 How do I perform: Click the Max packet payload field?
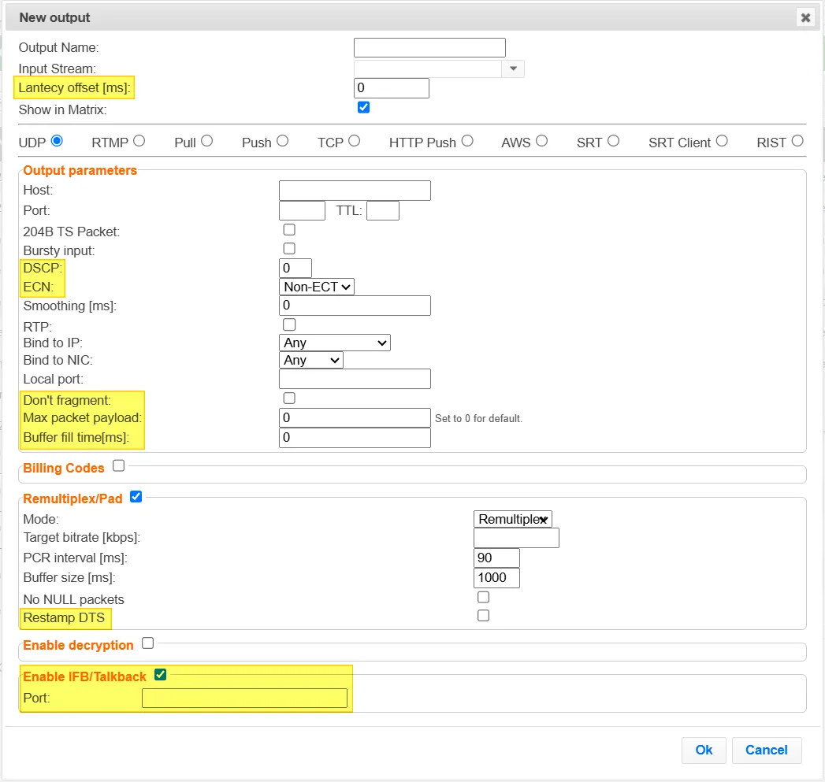point(355,418)
